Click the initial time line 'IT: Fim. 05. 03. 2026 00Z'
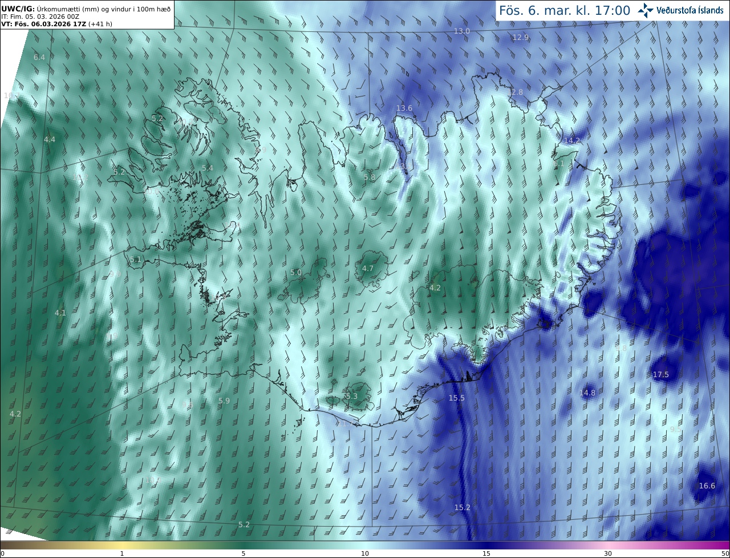Screen dimensions: 730x558 [x=40, y=17]
